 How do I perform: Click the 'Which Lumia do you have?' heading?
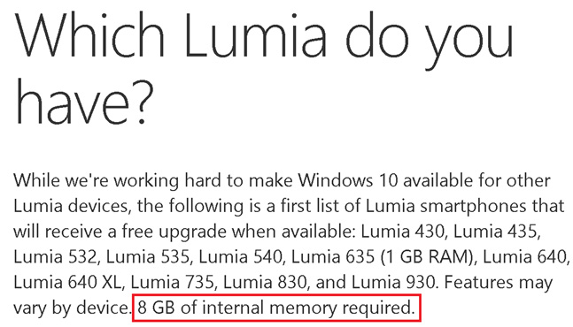point(264,68)
